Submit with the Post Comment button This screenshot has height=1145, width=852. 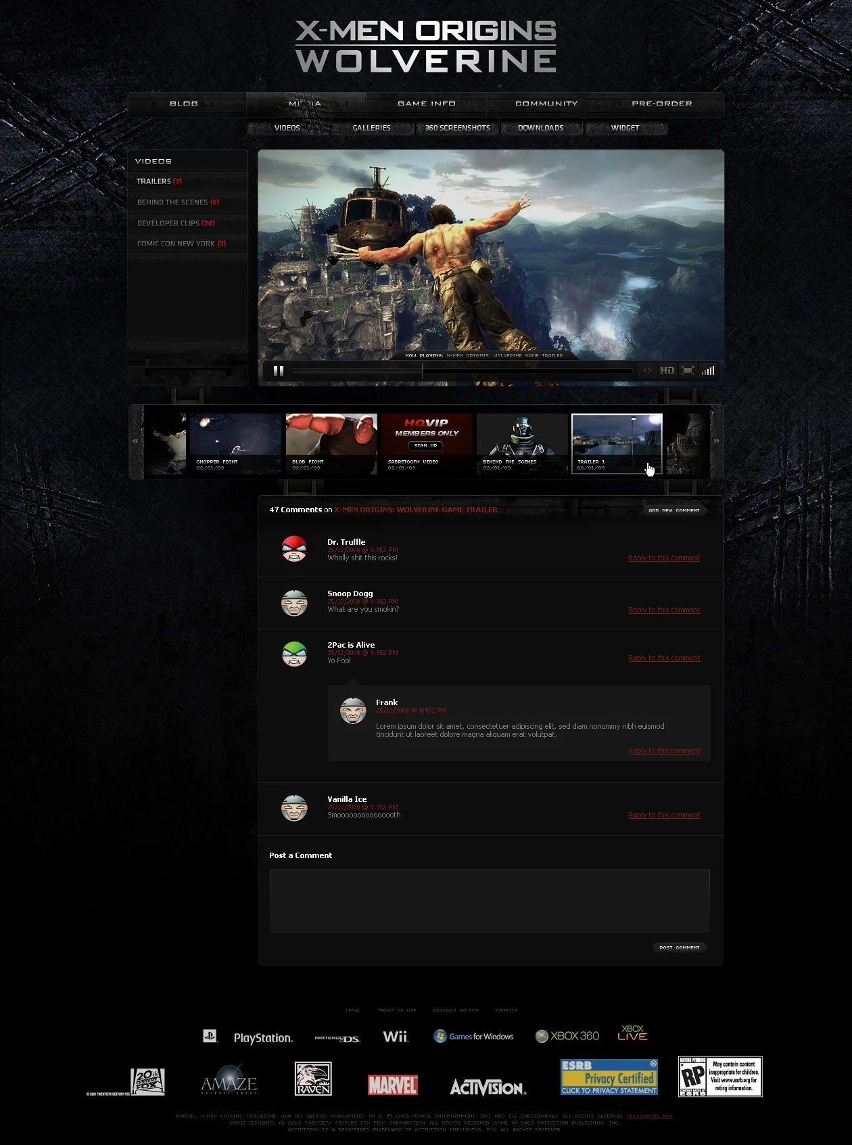pos(680,947)
